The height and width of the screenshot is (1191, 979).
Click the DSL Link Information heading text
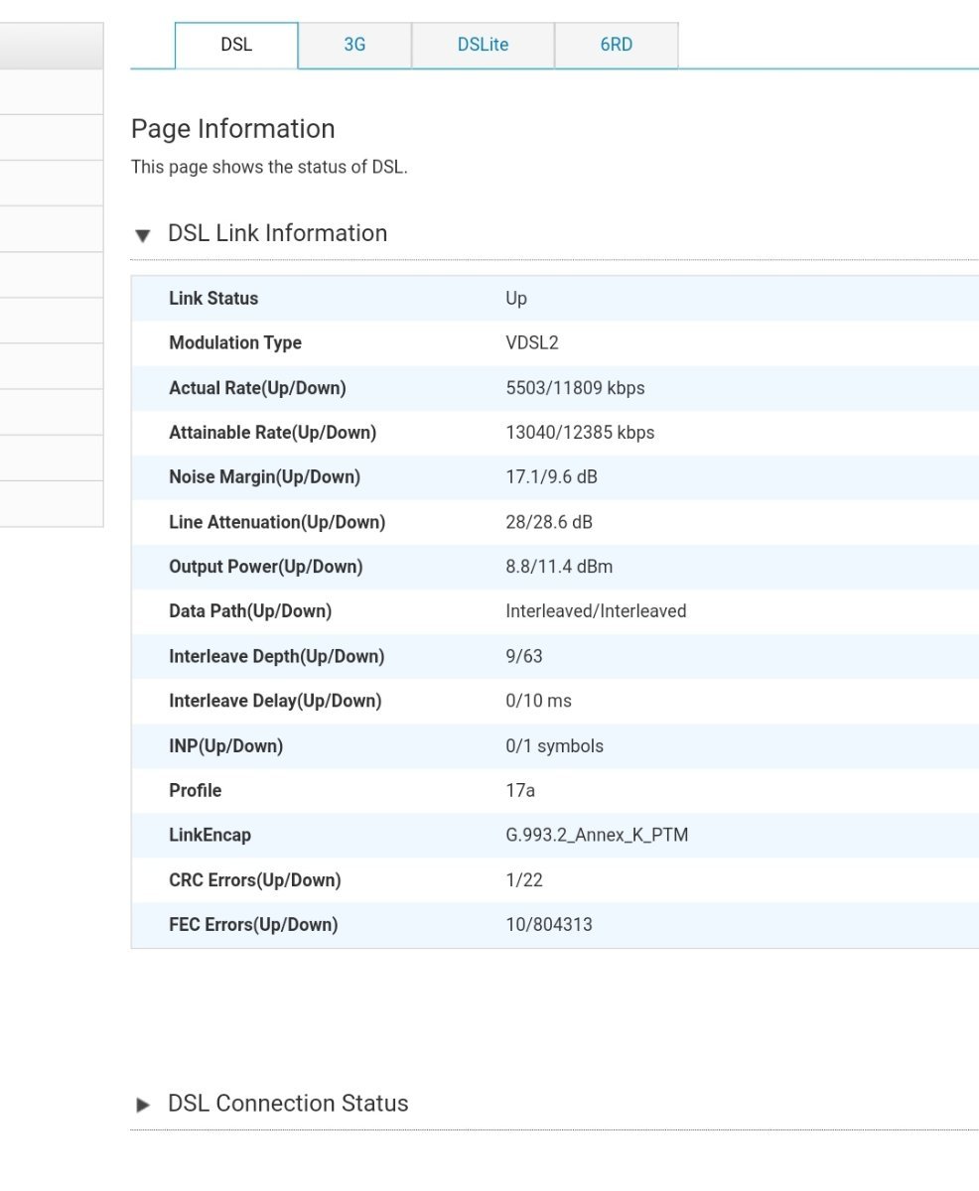click(277, 233)
